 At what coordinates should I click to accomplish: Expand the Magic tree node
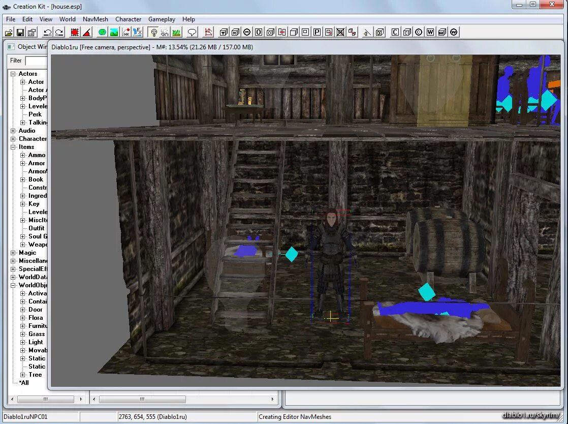(x=13, y=253)
